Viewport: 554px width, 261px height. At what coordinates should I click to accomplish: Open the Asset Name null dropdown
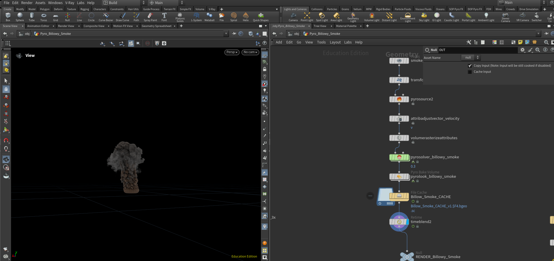pyautogui.click(x=471, y=57)
